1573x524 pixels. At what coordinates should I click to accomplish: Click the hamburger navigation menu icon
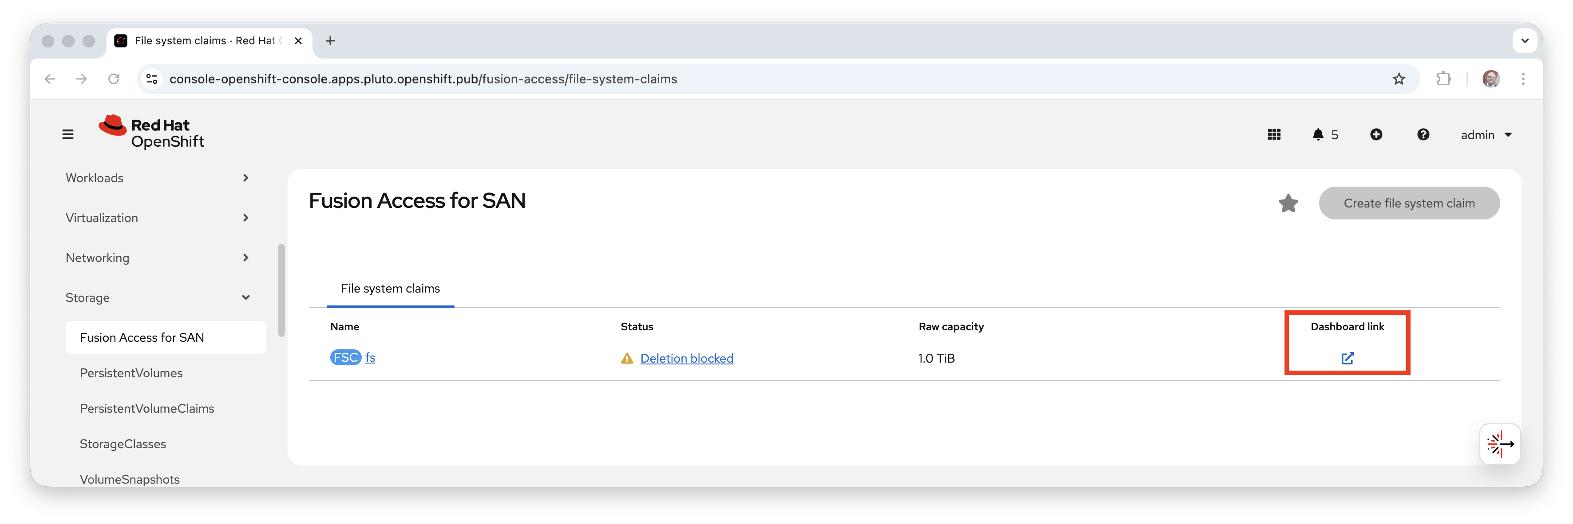point(68,134)
